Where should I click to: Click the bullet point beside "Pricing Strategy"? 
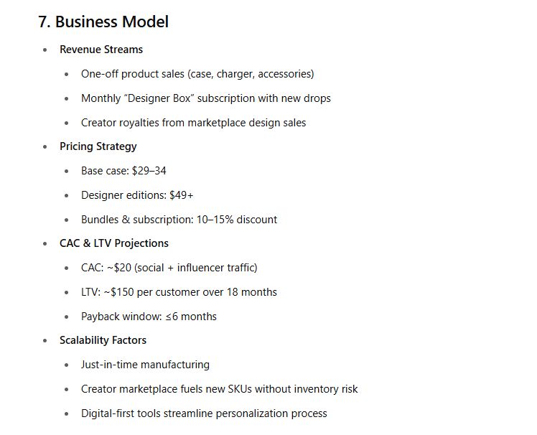tap(45, 147)
